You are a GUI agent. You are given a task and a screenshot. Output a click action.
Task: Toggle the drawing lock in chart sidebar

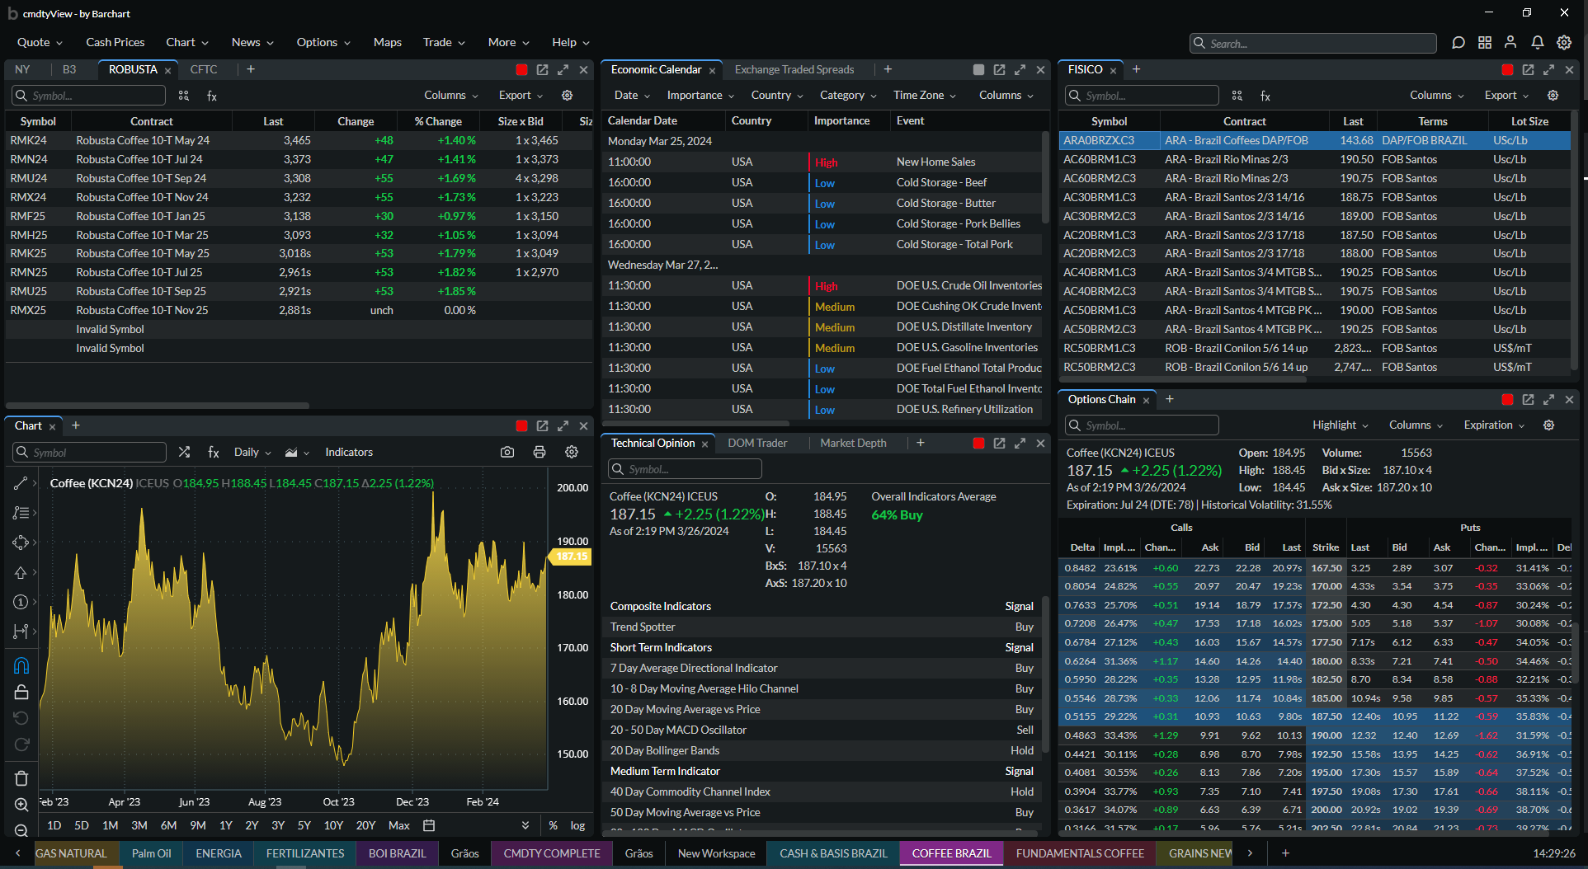tap(21, 692)
